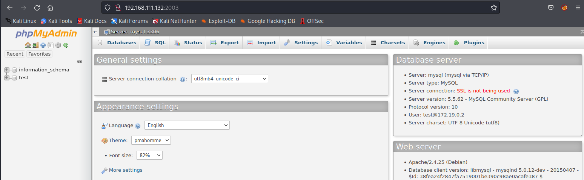Open the Variables tab

pyautogui.click(x=344, y=43)
